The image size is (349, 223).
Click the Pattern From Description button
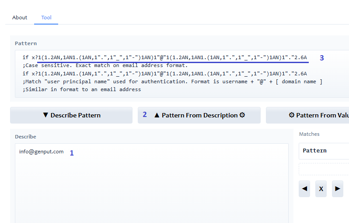click(199, 115)
